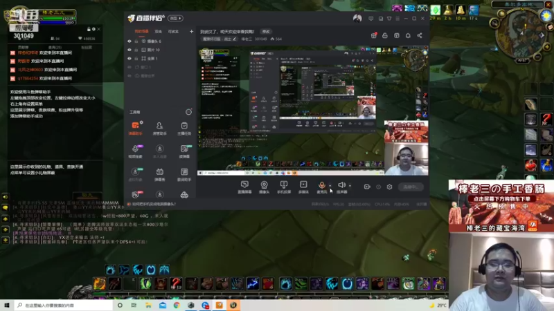This screenshot has height=311, width=554.
Task: Switch to the 我的场景 tab
Action: [141, 31]
